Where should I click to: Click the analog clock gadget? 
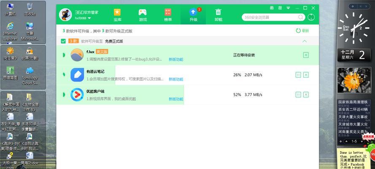coord(353,28)
